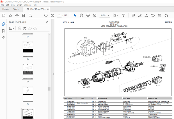Go to the next page arrow
Viewport: 174px width, 119px height.
pos(52,15)
